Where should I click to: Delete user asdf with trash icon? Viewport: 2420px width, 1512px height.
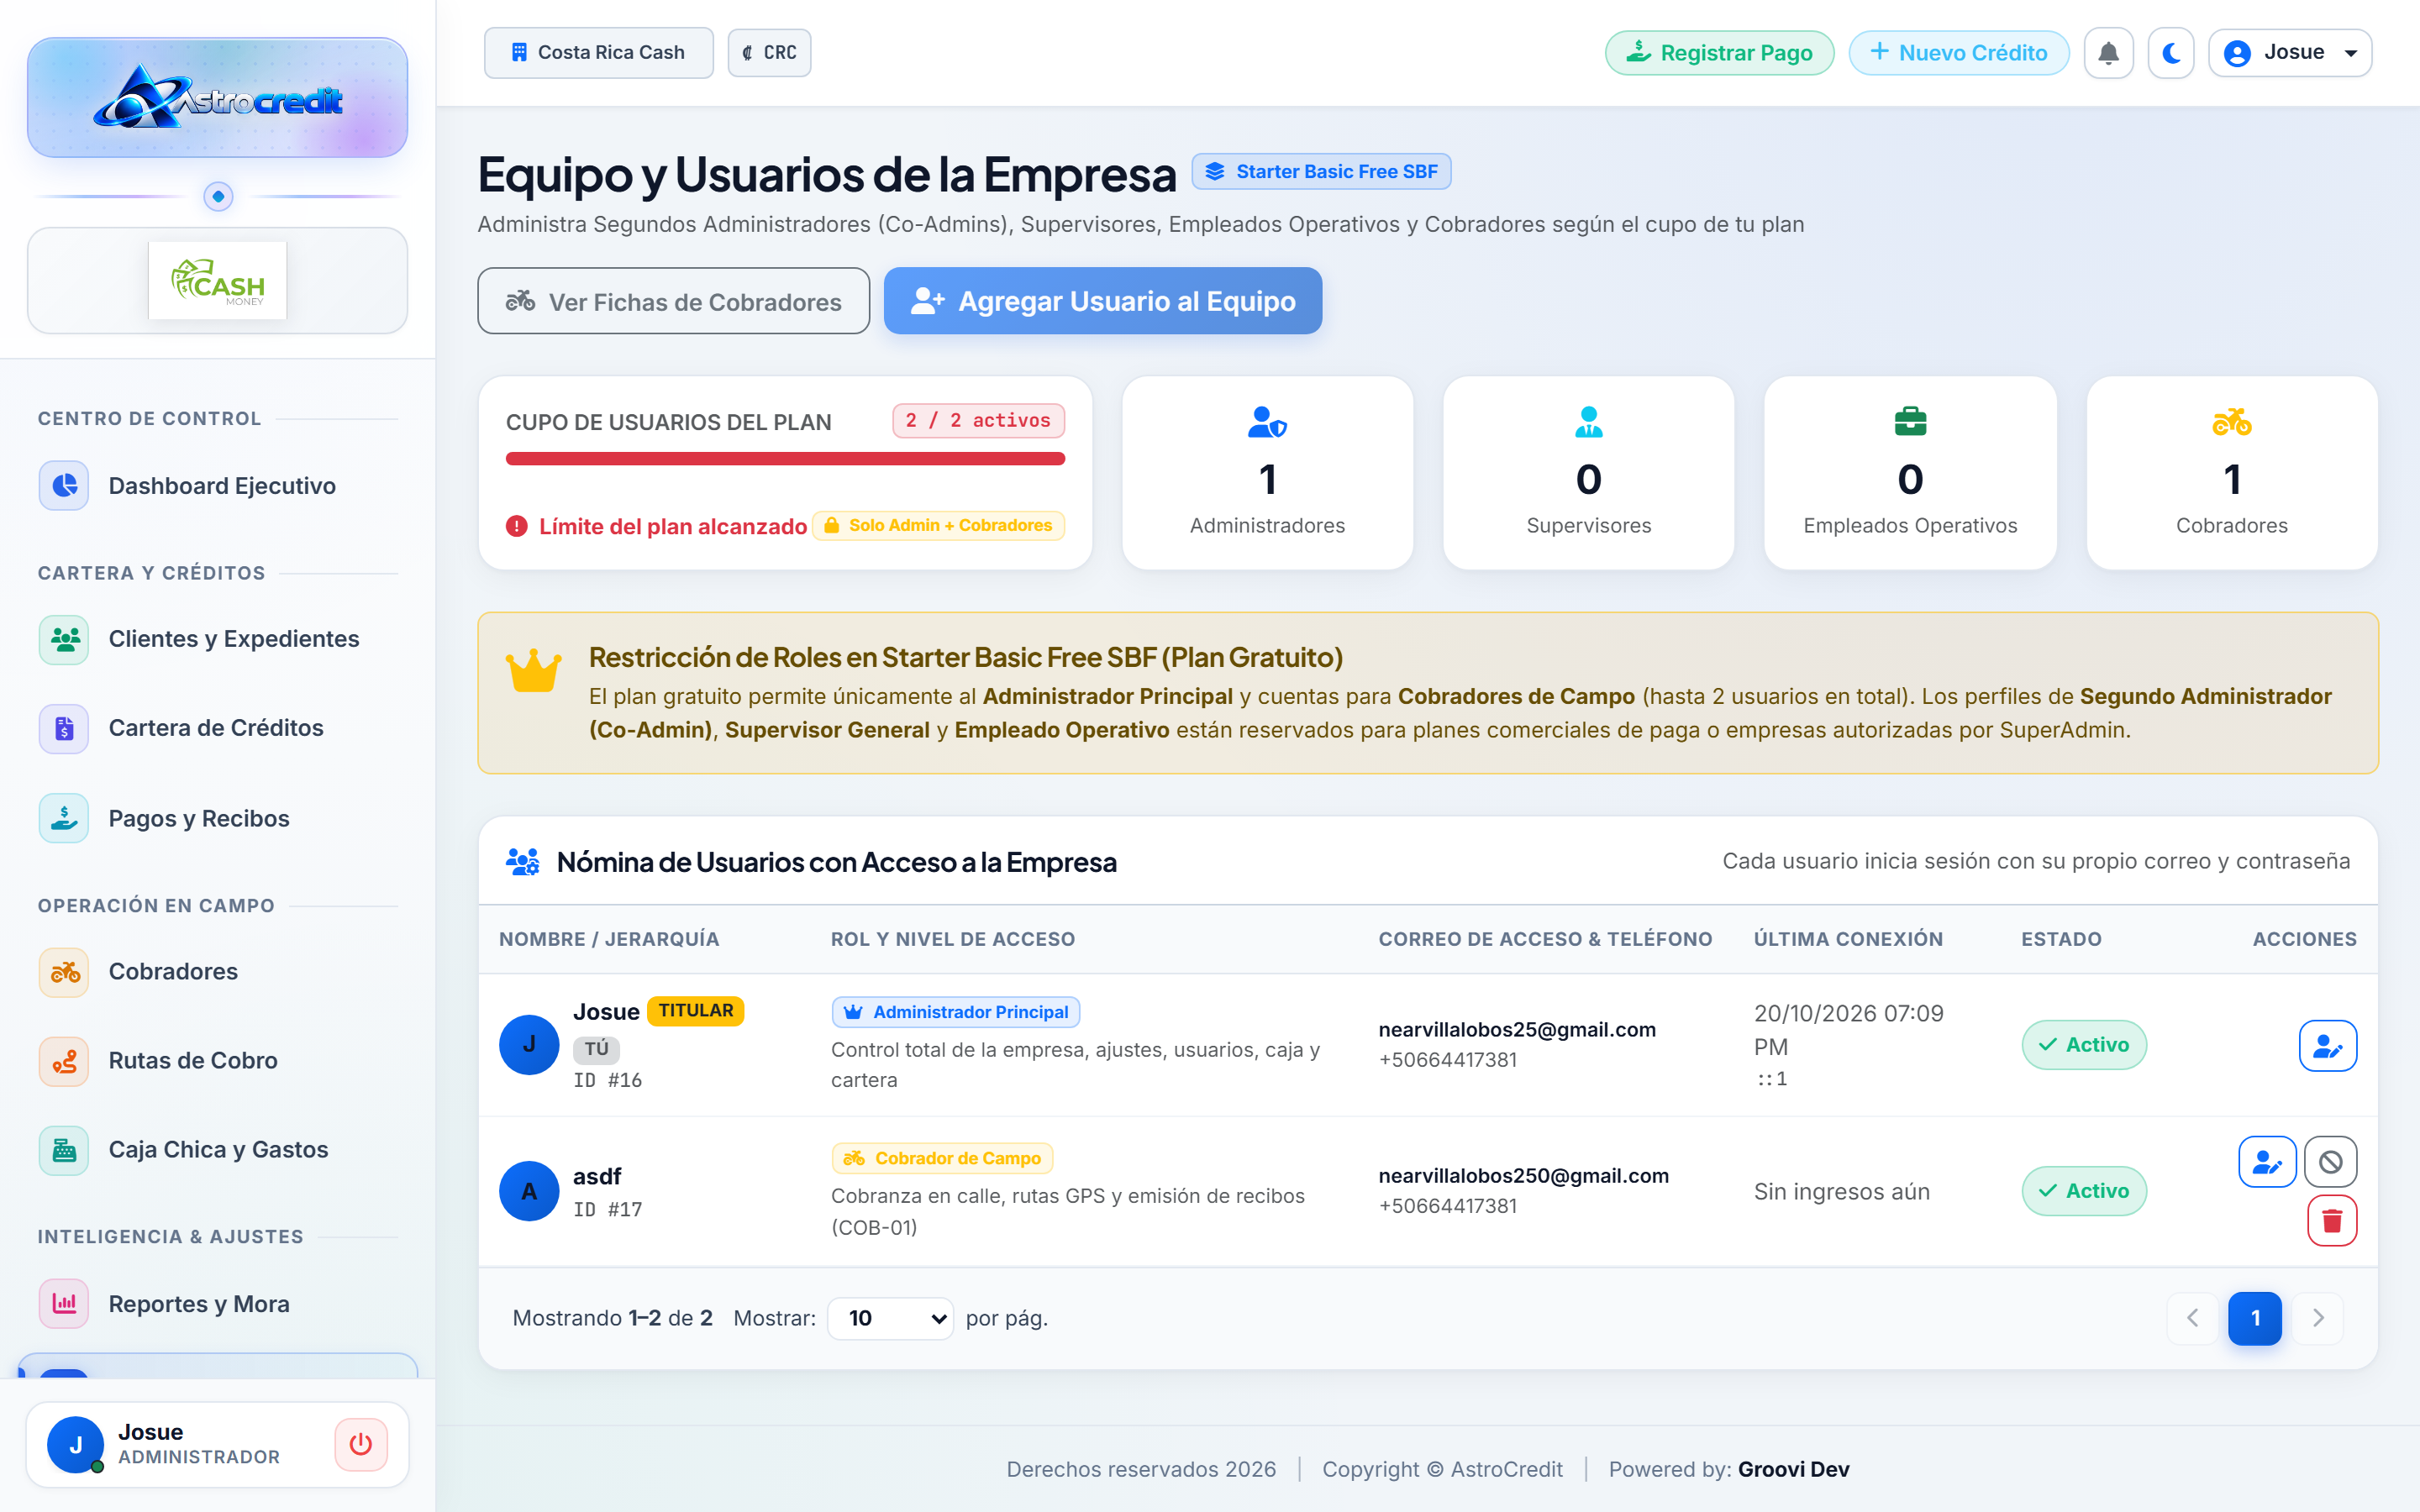(2332, 1221)
